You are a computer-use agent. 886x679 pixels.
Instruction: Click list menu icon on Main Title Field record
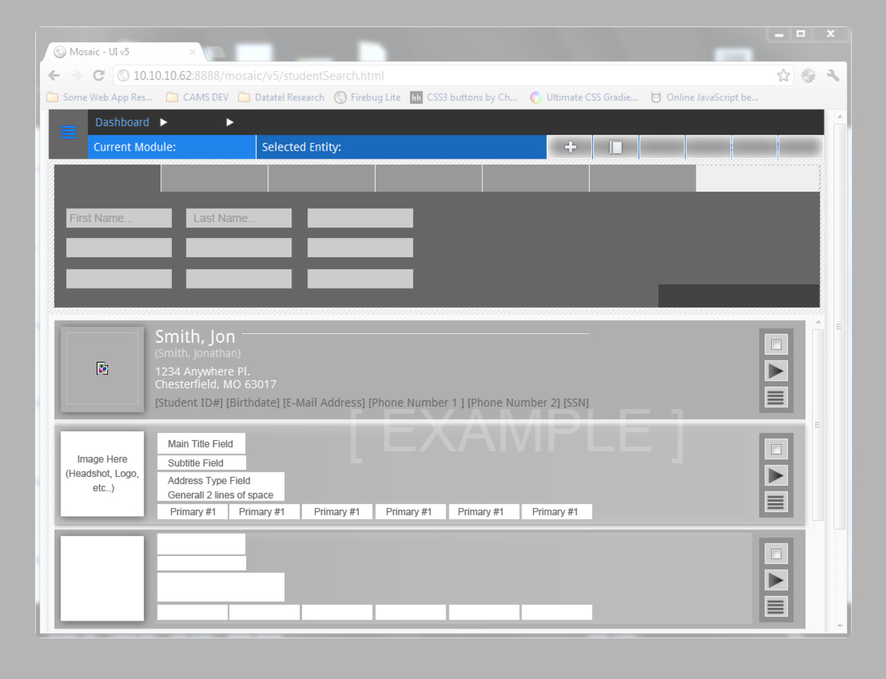(776, 502)
